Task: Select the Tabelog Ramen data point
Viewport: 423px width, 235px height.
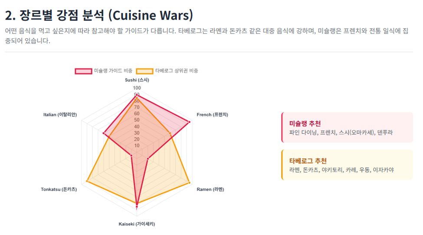Action: (190, 183)
